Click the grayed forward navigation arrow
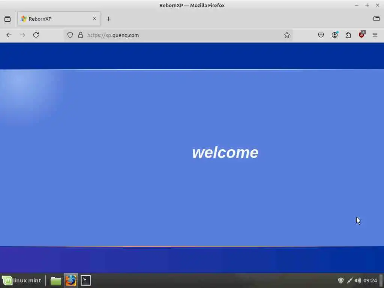The image size is (384, 288). 22,35
